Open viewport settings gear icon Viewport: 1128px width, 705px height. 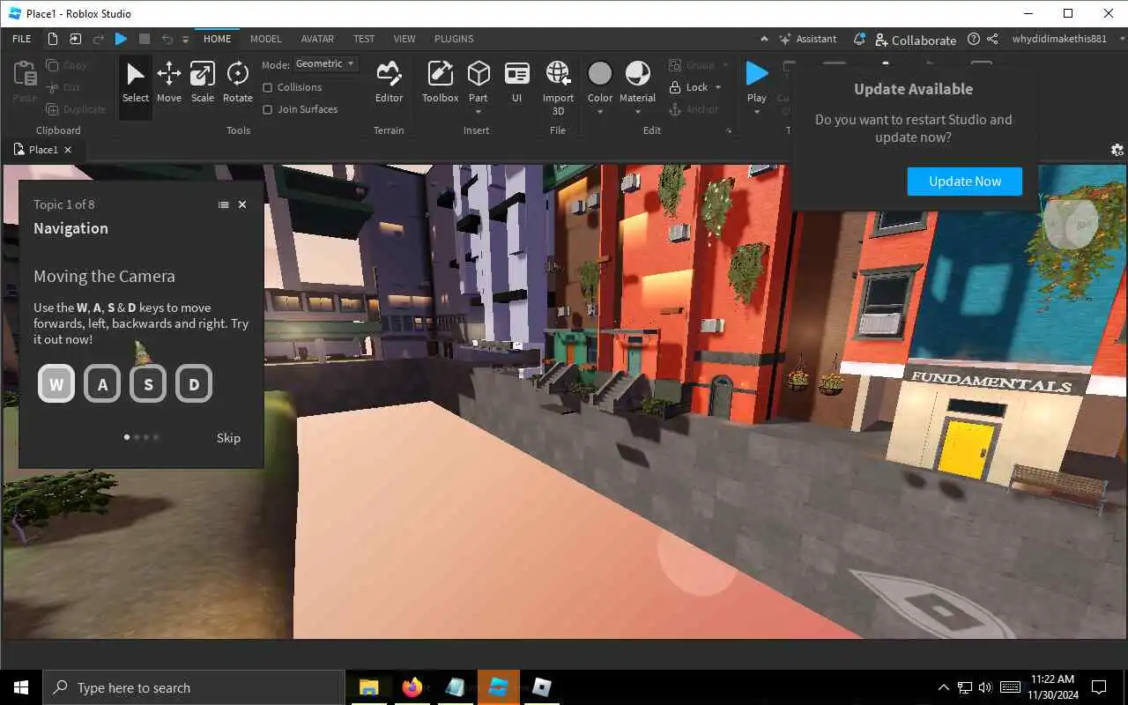(x=1117, y=150)
